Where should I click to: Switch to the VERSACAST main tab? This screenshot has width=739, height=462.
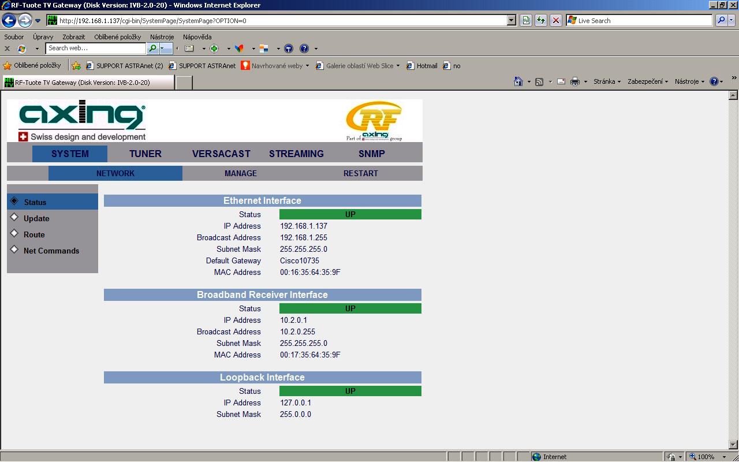pyautogui.click(x=221, y=154)
